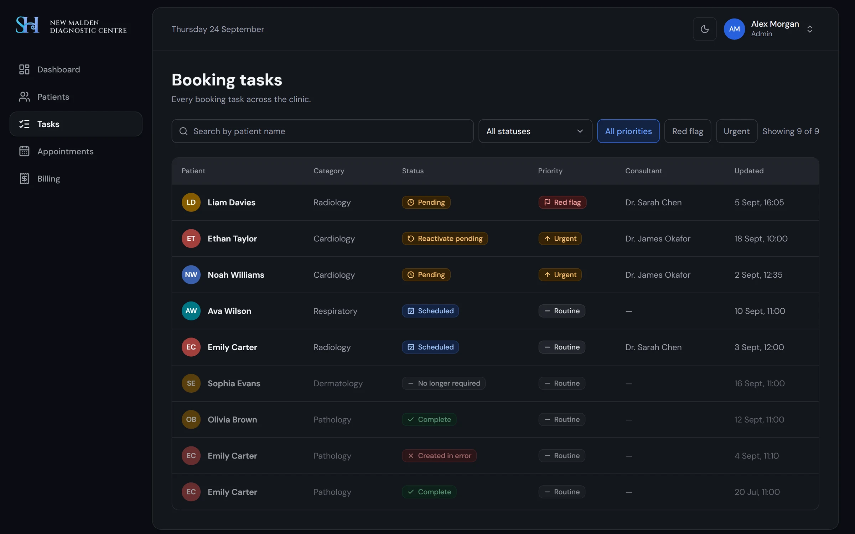Select the Tasks sidebar item
Viewport: 855px width, 534px height.
pyautogui.click(x=76, y=124)
